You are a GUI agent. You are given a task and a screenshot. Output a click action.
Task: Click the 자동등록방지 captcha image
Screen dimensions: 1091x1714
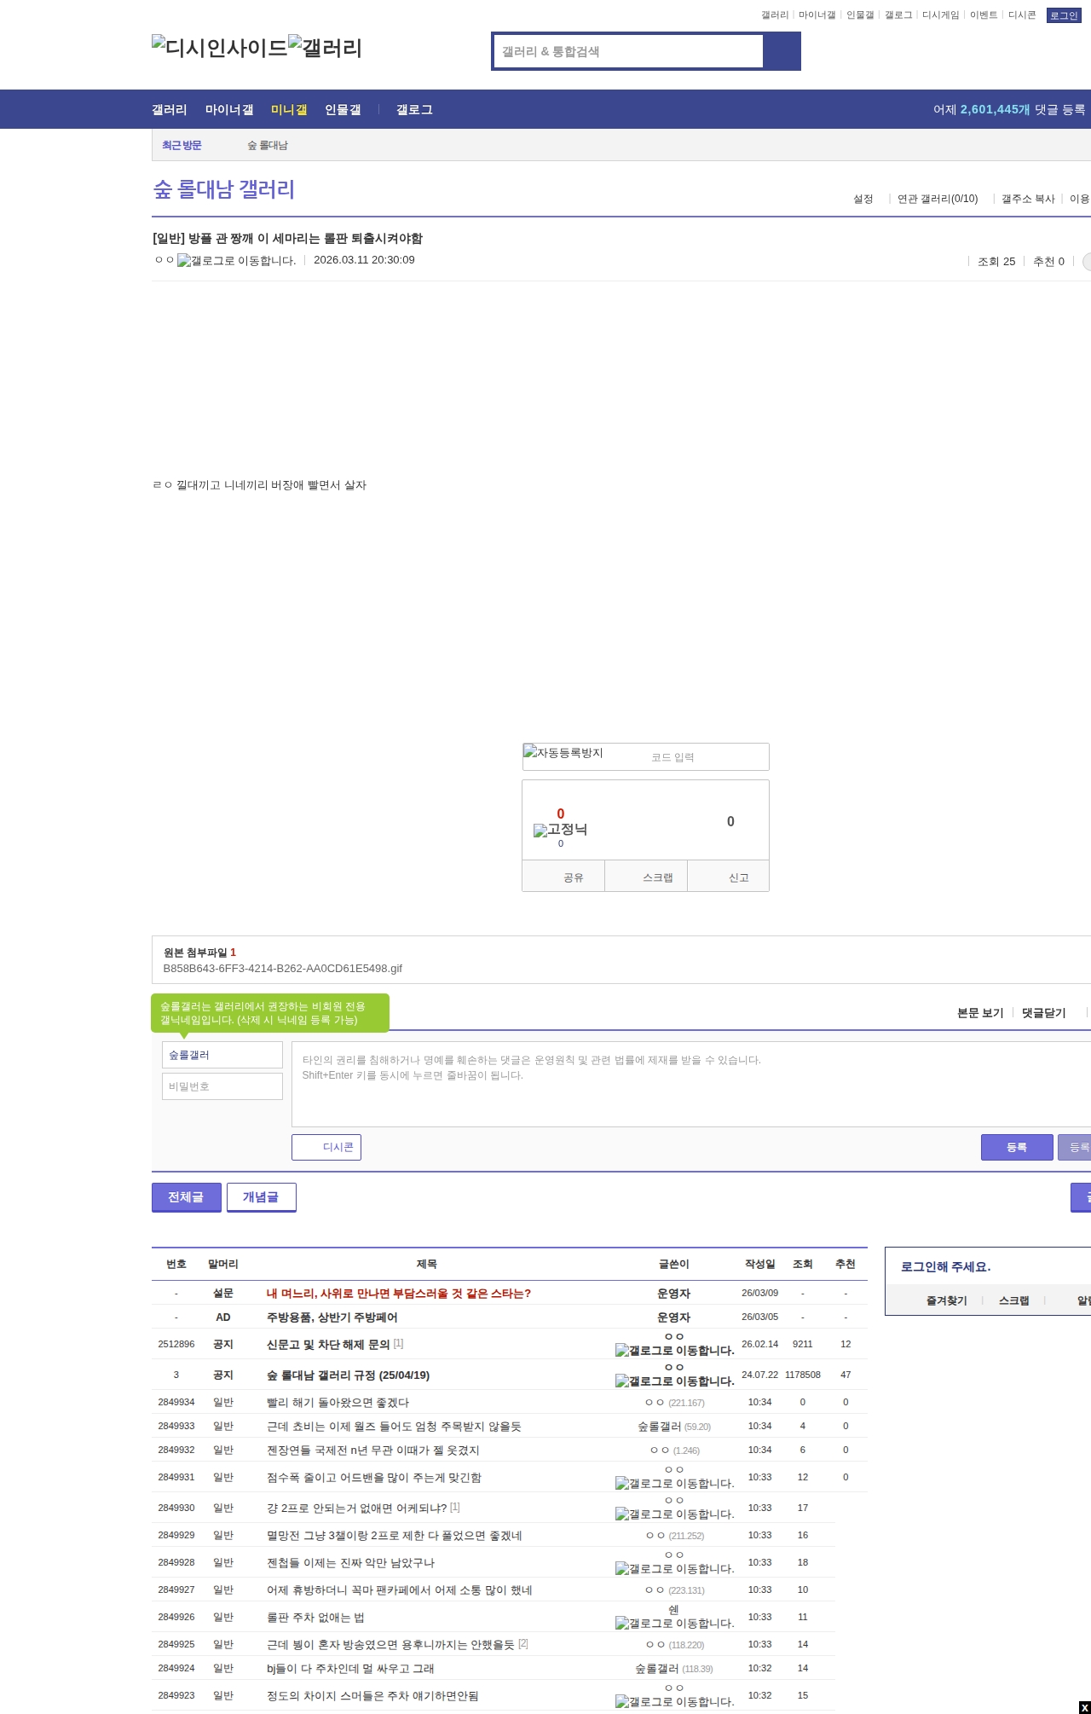(x=563, y=753)
